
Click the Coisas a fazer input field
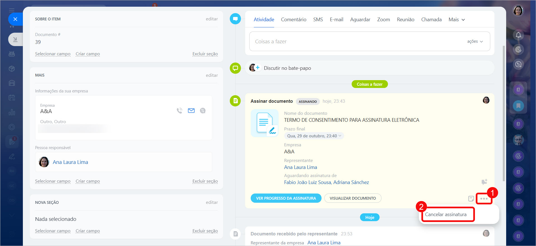pyautogui.click(x=370, y=41)
